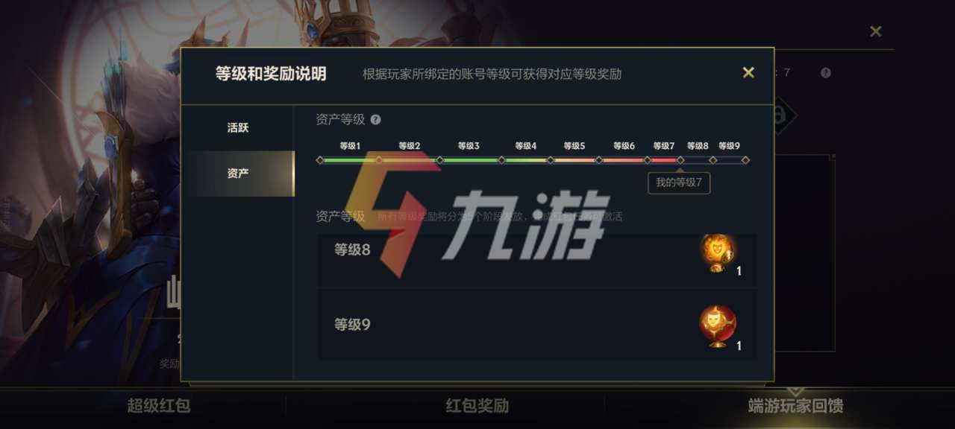Open the 红包奖励 bottom tab
The width and height of the screenshot is (955, 429).
(477, 406)
